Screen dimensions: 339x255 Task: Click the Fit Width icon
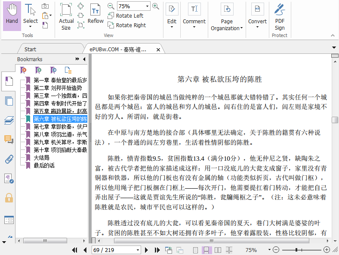80,16
